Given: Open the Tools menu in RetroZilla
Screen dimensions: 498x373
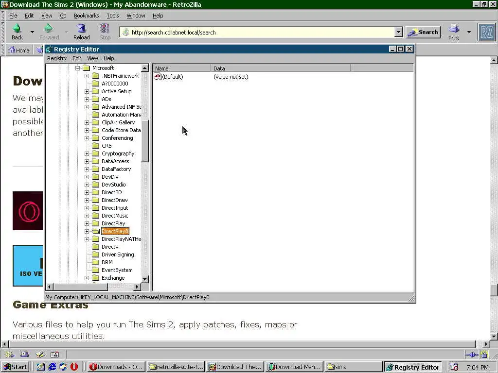Looking at the screenshot, I should point(113,16).
